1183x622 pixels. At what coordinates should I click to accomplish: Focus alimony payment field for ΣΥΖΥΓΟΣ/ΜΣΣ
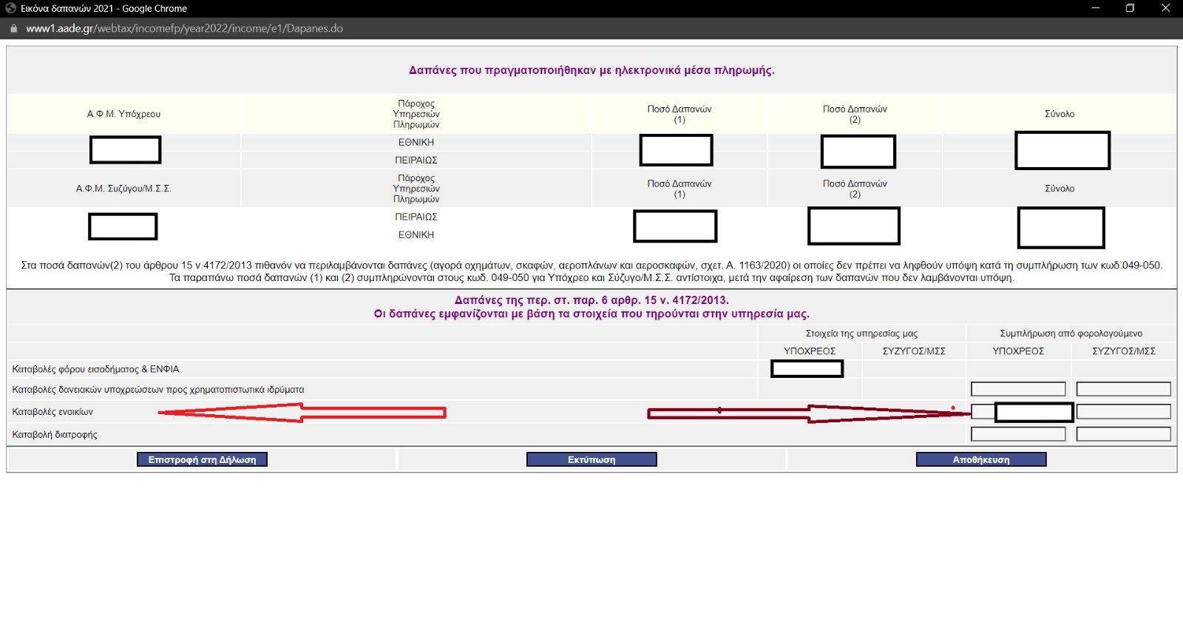coord(1124,434)
